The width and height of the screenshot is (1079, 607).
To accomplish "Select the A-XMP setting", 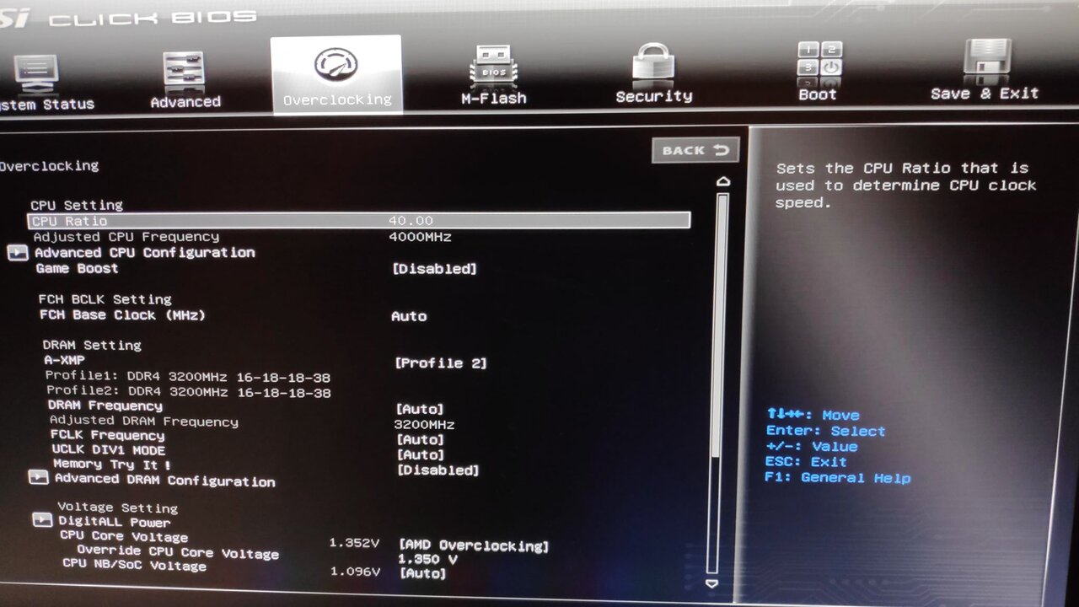I will coord(65,360).
